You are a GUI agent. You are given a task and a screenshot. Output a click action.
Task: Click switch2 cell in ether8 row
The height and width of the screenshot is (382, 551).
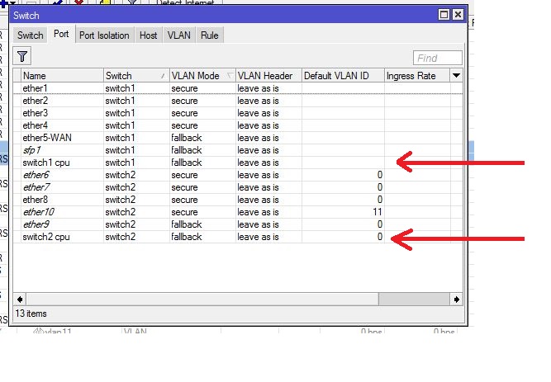click(x=136, y=200)
